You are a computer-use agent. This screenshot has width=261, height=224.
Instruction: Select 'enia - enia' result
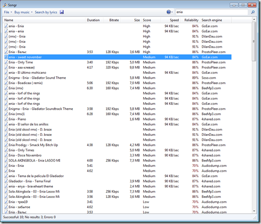tap(118, 31)
